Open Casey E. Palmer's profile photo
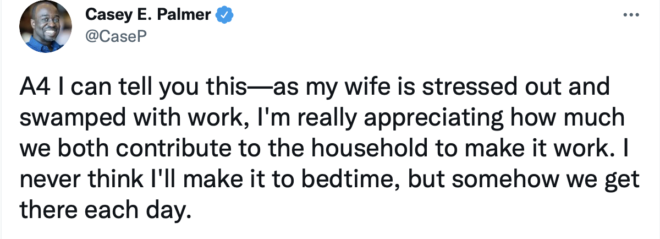The image size is (660, 239). click(43, 29)
